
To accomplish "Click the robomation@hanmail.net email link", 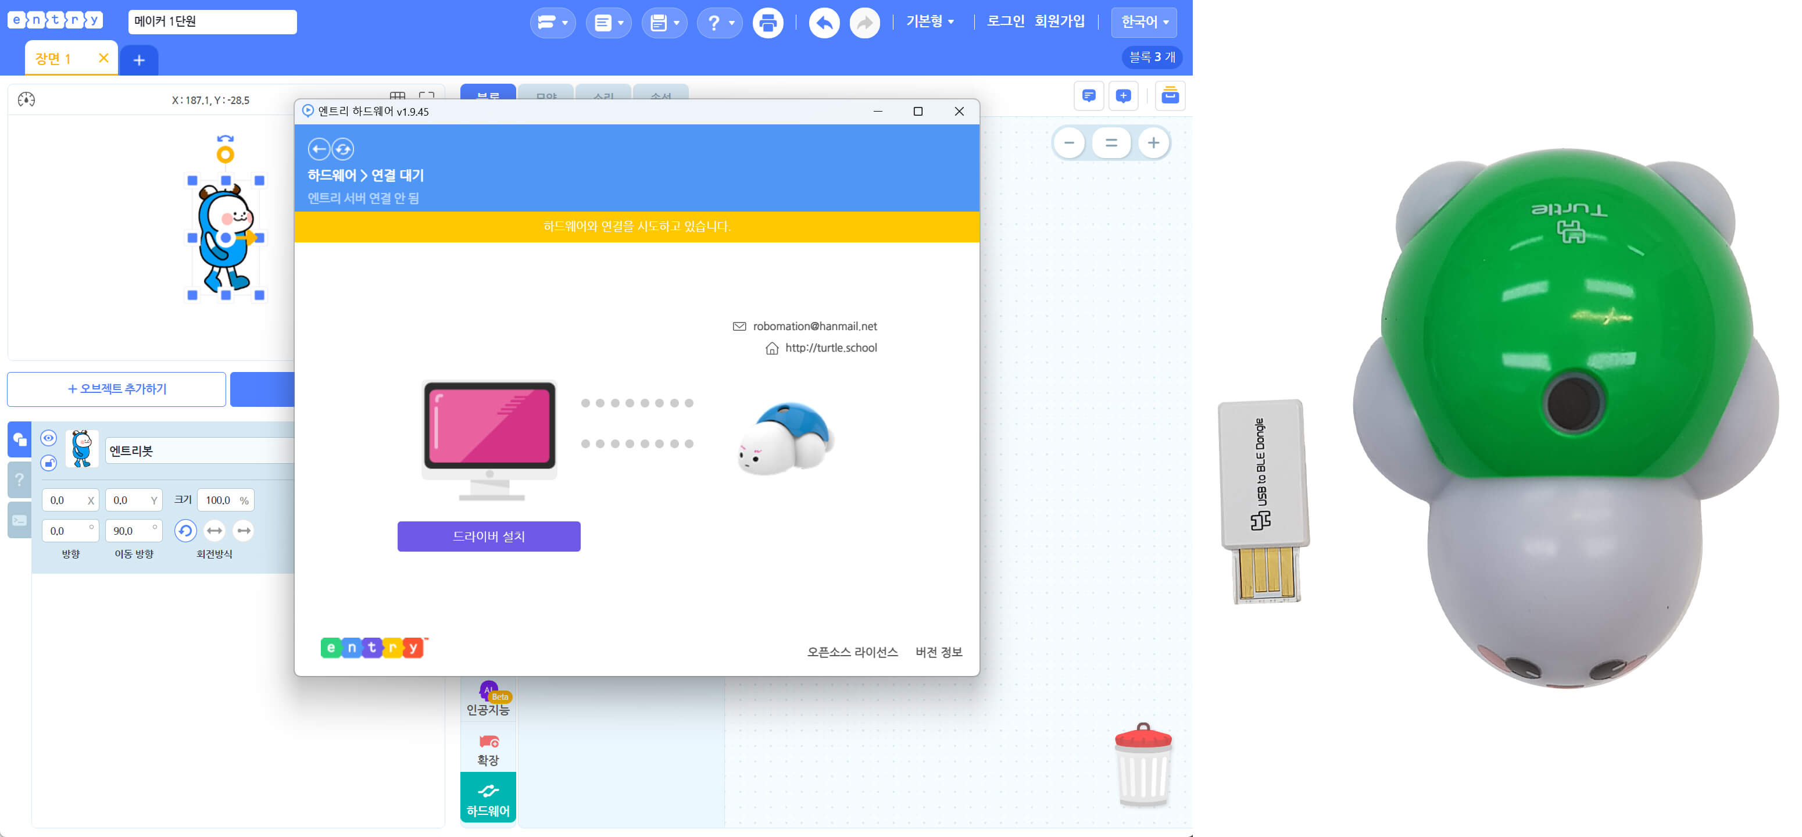I will 815,327.
